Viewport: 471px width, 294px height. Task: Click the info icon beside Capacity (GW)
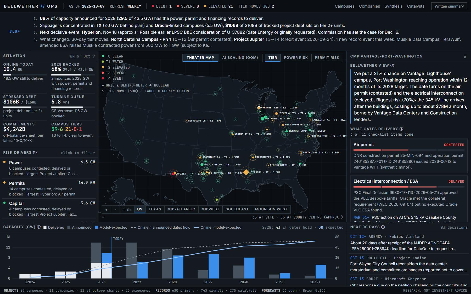tap(39, 227)
